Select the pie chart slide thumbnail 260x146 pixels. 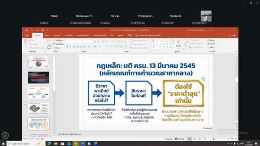click(x=39, y=62)
